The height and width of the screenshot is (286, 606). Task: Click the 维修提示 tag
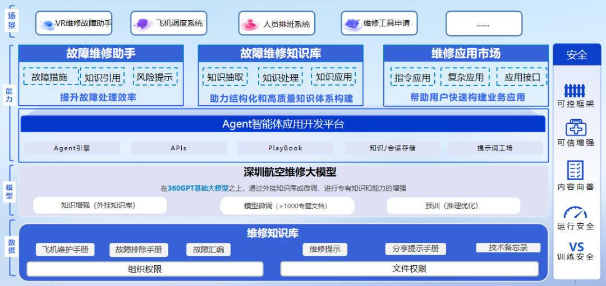pyautogui.click(x=325, y=249)
